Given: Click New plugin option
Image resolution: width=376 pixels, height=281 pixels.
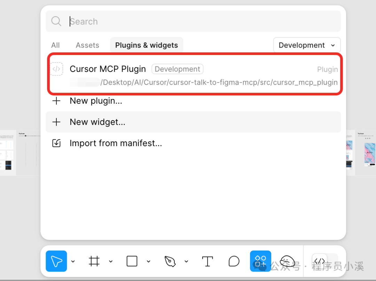Looking at the screenshot, I should pos(96,101).
